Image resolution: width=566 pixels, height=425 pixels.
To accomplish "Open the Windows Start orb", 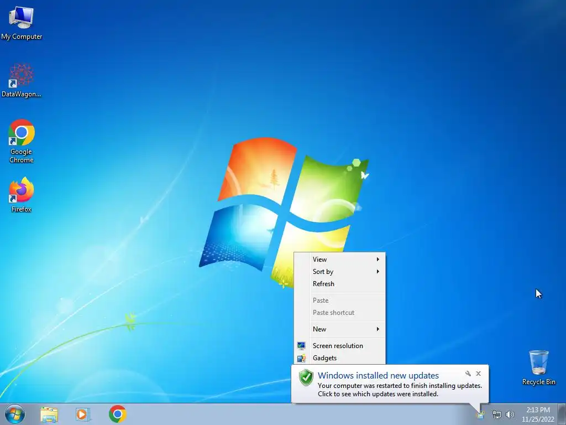I will [15, 414].
